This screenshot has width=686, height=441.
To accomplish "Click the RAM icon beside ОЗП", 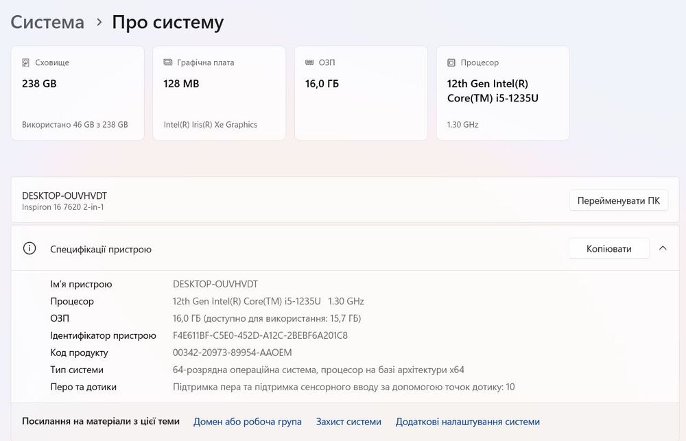I will (x=310, y=62).
